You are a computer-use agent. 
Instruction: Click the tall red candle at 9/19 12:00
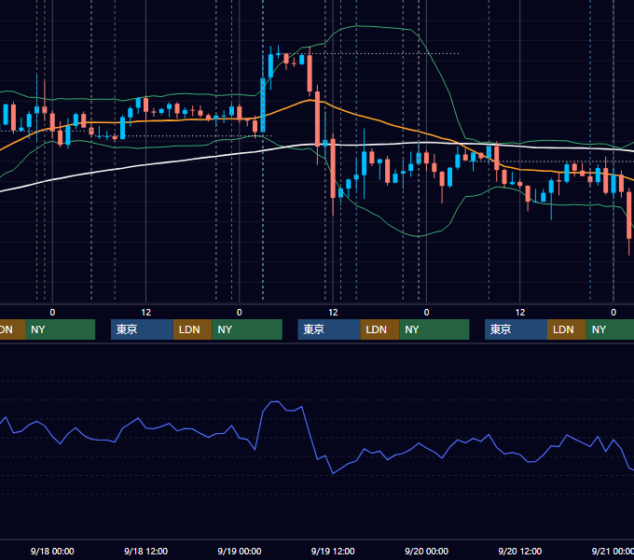(333, 168)
